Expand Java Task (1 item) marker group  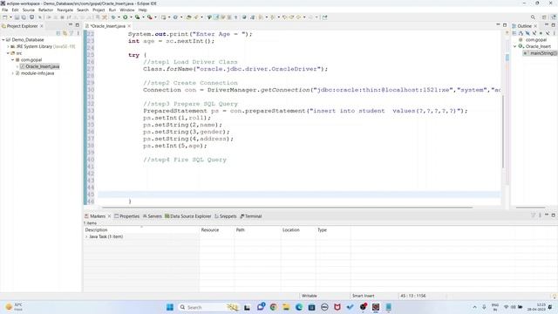(x=86, y=236)
